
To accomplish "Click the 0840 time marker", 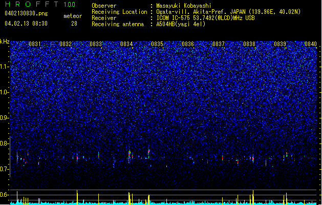I will [x=311, y=44].
